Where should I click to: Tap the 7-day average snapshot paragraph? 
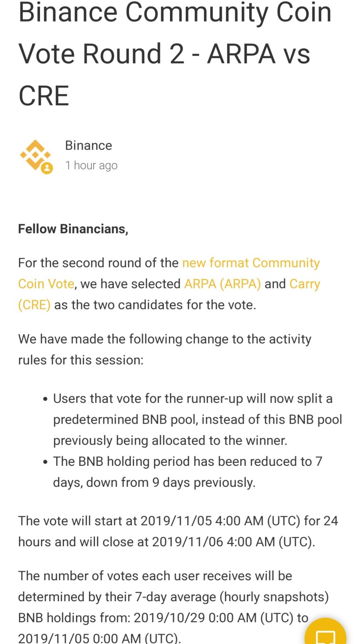[x=173, y=607]
